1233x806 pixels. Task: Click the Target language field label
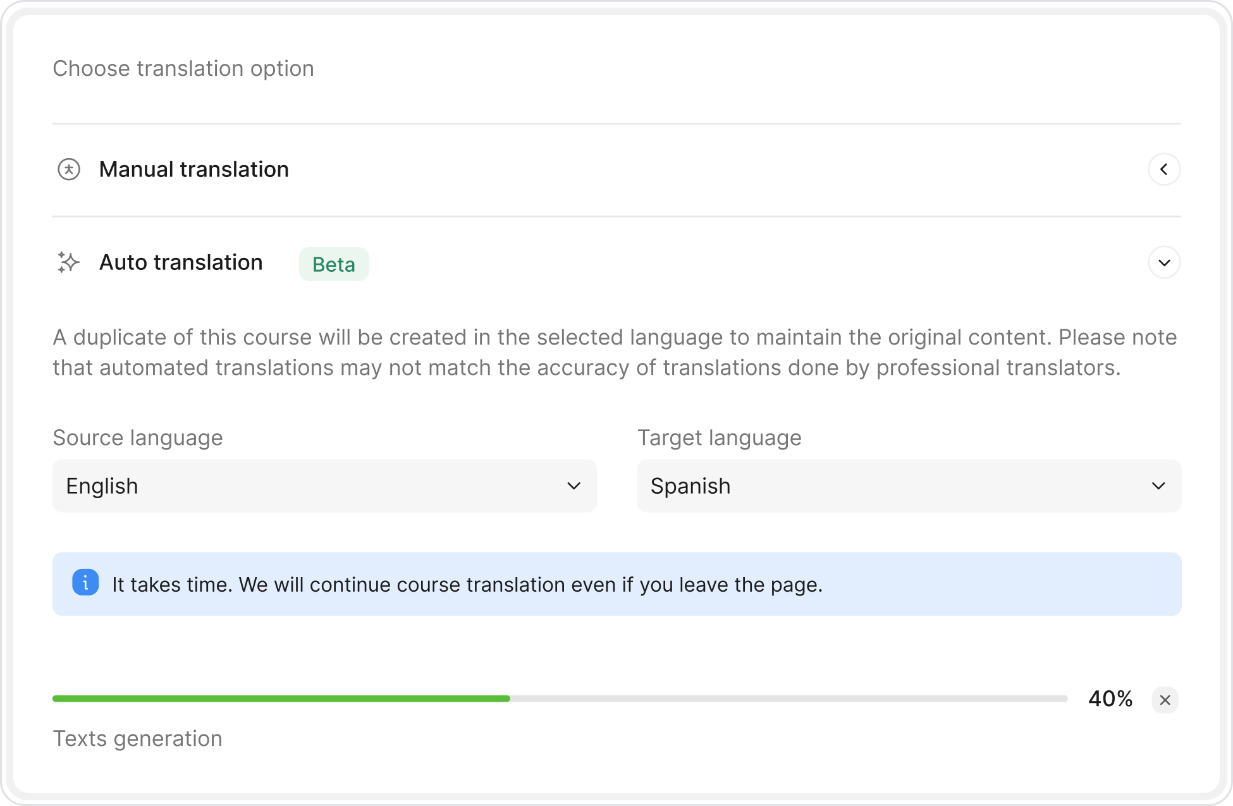click(719, 437)
